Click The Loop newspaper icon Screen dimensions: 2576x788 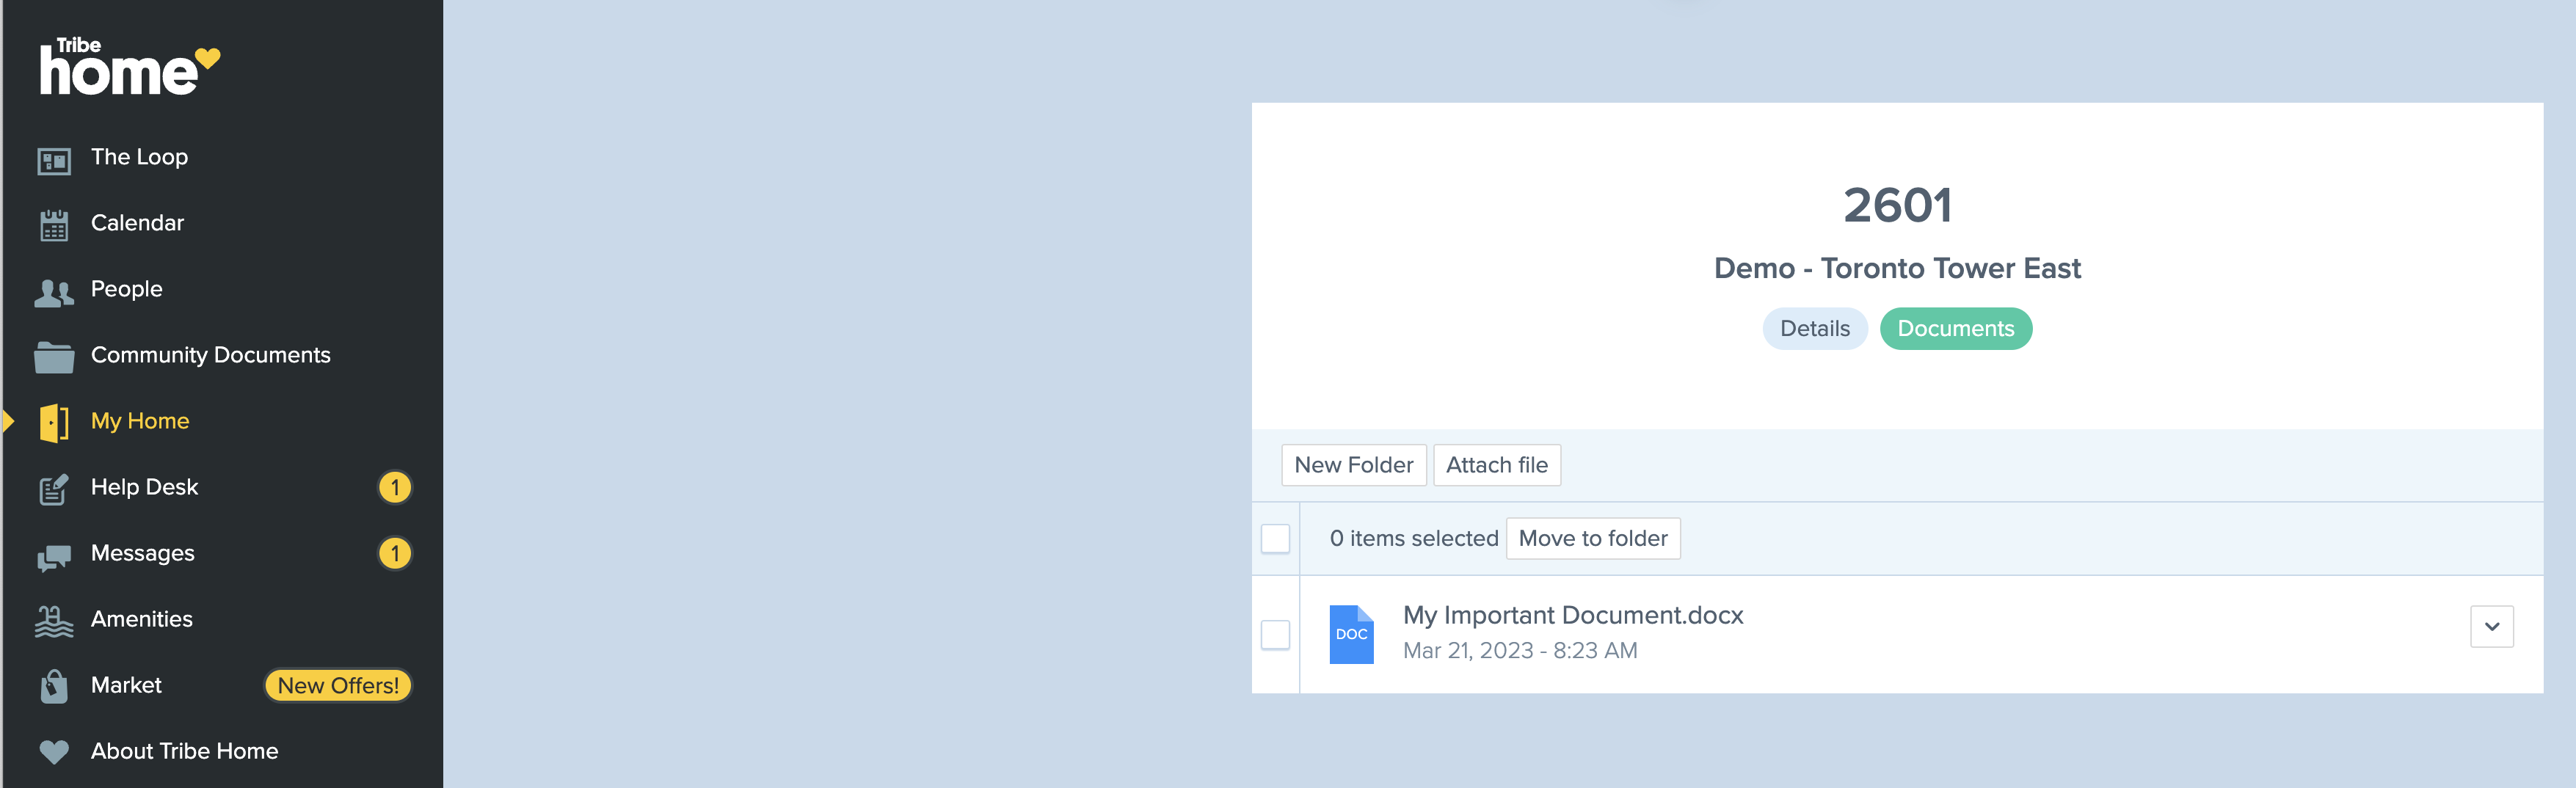click(x=54, y=160)
